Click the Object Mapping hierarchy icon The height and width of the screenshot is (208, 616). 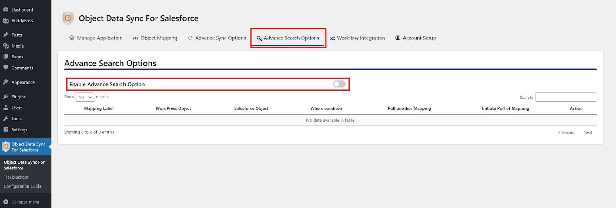tap(135, 38)
